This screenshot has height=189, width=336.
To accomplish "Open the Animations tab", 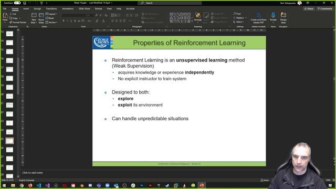I will point(68,8).
